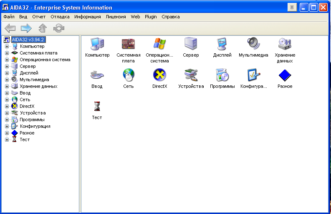Click the AIDA32 title bar application icon
Screen dimensions: 331x214
point(5,7)
